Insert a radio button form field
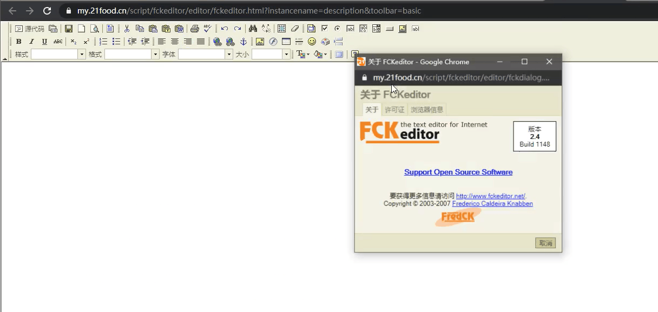This screenshot has height=312, width=658. [x=337, y=29]
